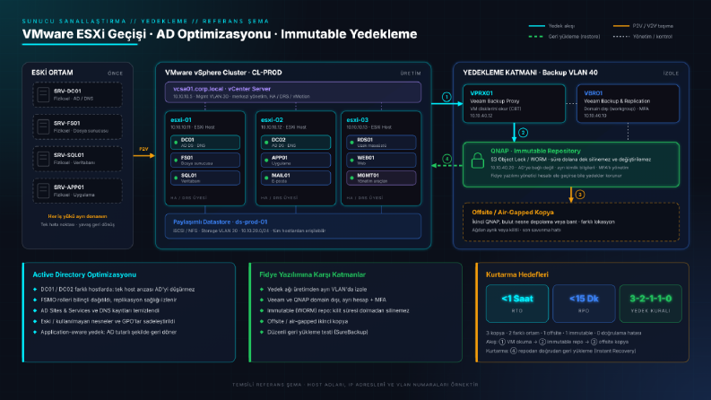Click the esxi-01 host name
711x400 pixels.
[x=181, y=119]
